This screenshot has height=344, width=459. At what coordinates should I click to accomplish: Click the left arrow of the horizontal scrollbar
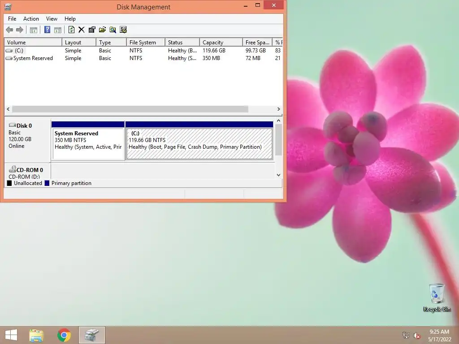(x=8, y=109)
